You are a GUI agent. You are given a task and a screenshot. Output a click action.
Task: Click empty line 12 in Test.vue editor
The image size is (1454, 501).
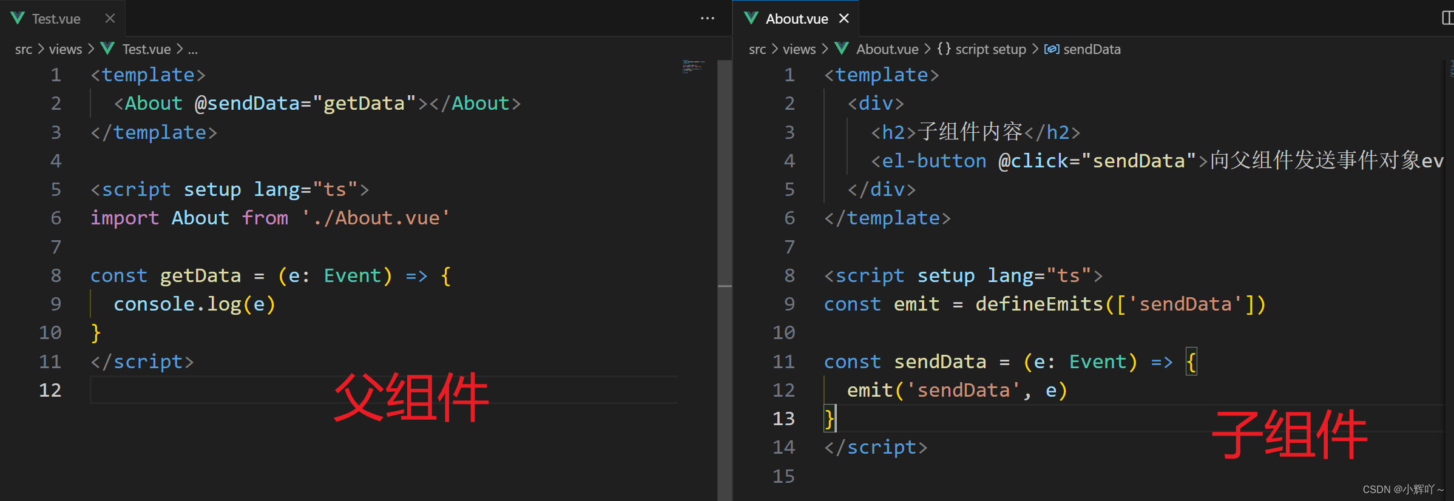pyautogui.click(x=384, y=390)
